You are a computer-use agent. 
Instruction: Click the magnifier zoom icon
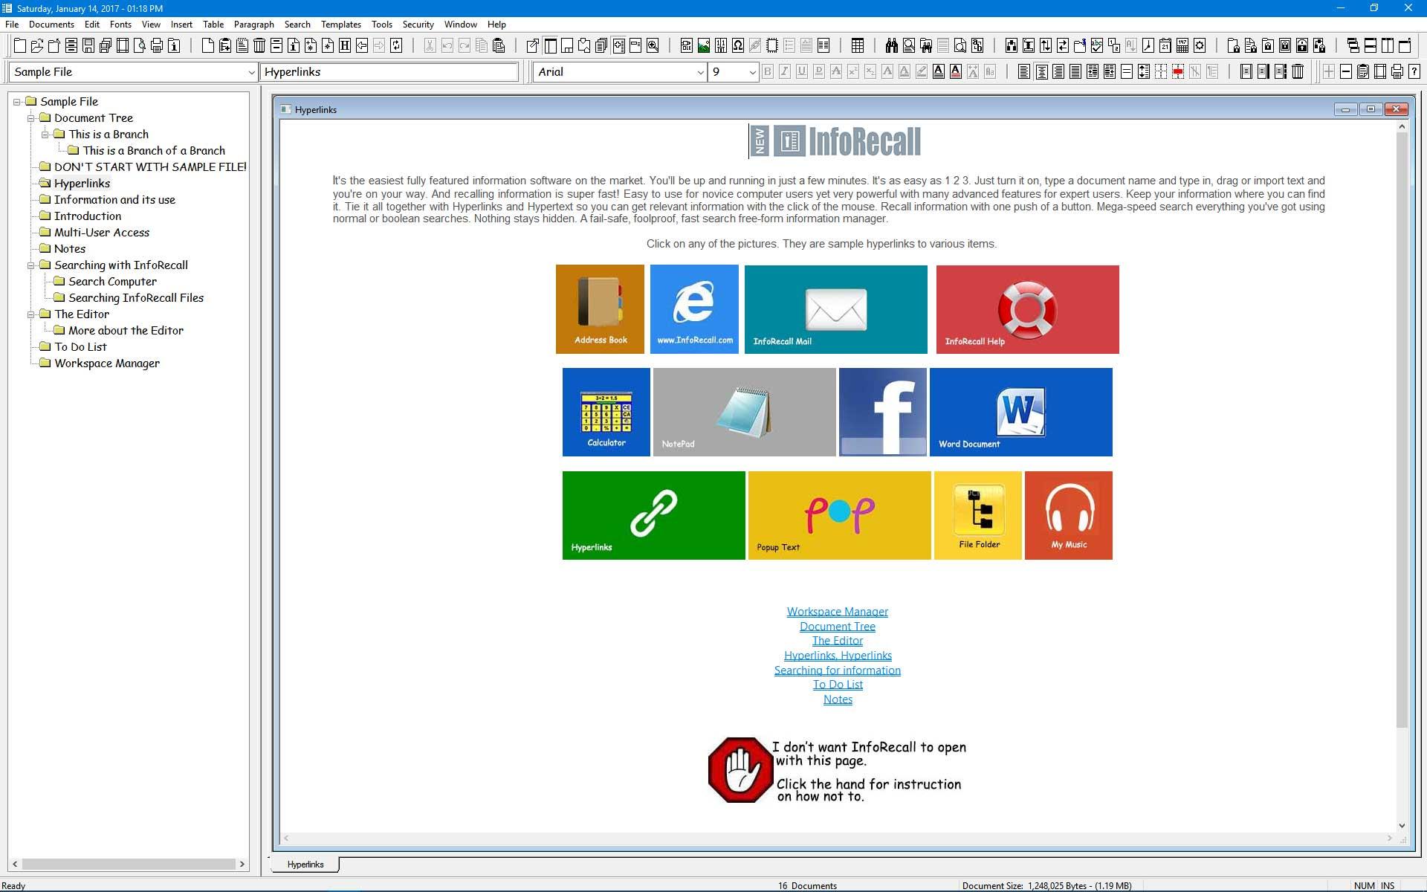pyautogui.click(x=653, y=46)
